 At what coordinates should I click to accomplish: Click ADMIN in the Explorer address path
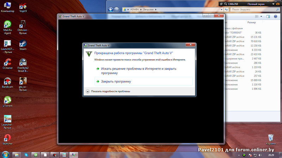point(134,10)
